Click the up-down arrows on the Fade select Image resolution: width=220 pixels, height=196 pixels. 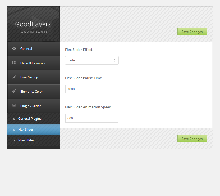114,60
